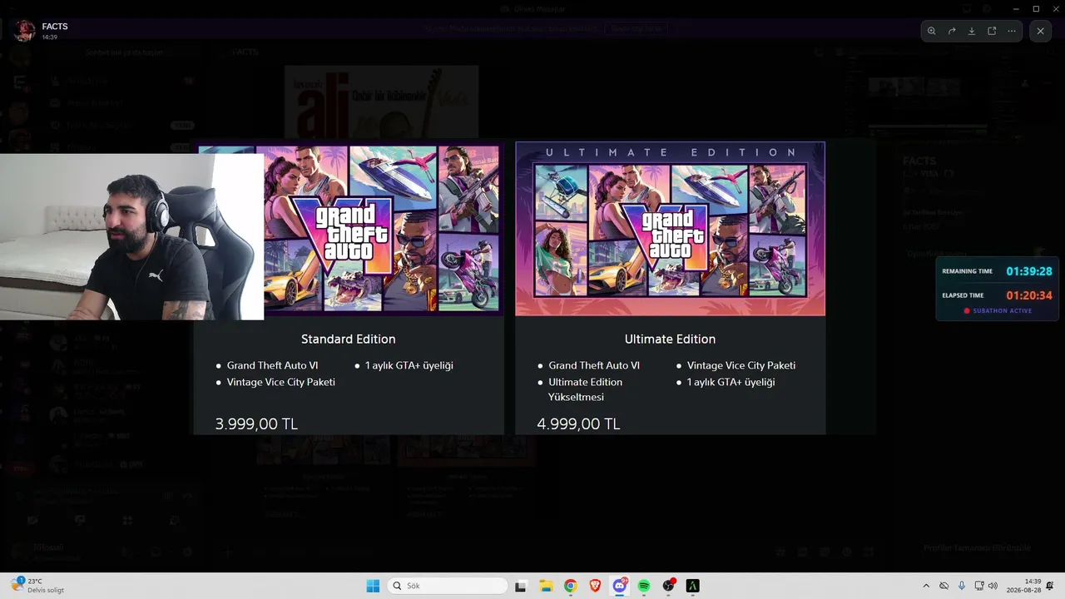Image resolution: width=1065 pixels, height=599 pixels.
Task: Click Ultimate Edition's Grand Theft Auto VI item
Action: tap(594, 365)
